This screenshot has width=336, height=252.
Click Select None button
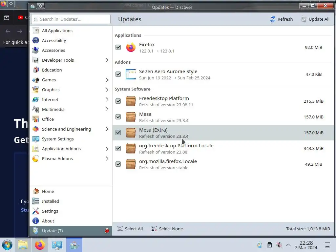point(167,229)
